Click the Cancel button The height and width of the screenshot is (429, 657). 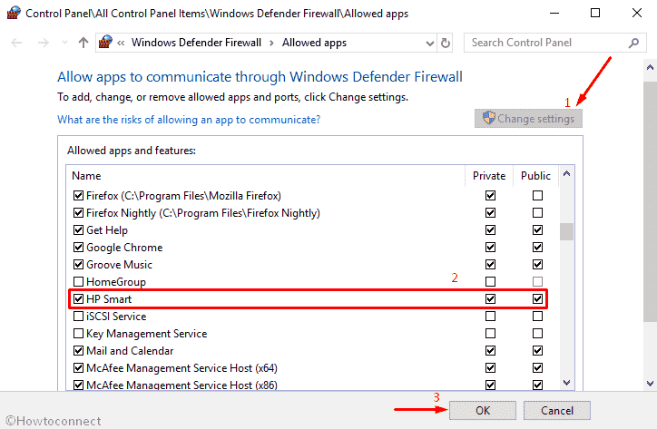point(557,411)
